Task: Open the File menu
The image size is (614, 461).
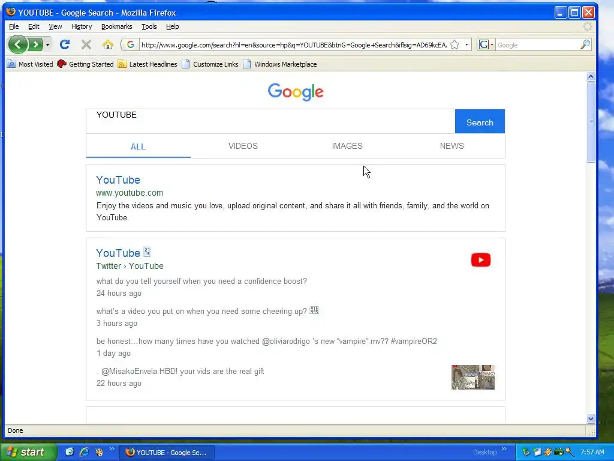Action: click(x=14, y=26)
